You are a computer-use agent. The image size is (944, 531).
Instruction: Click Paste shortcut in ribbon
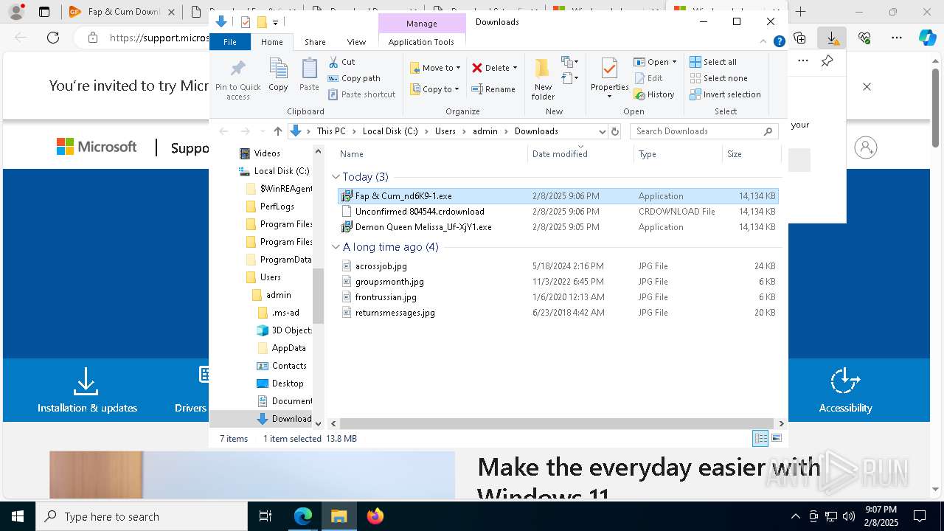tap(361, 94)
